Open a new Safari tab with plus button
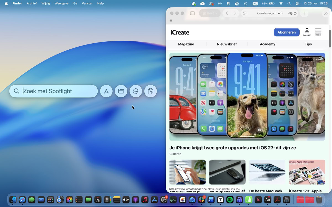 [304, 13]
